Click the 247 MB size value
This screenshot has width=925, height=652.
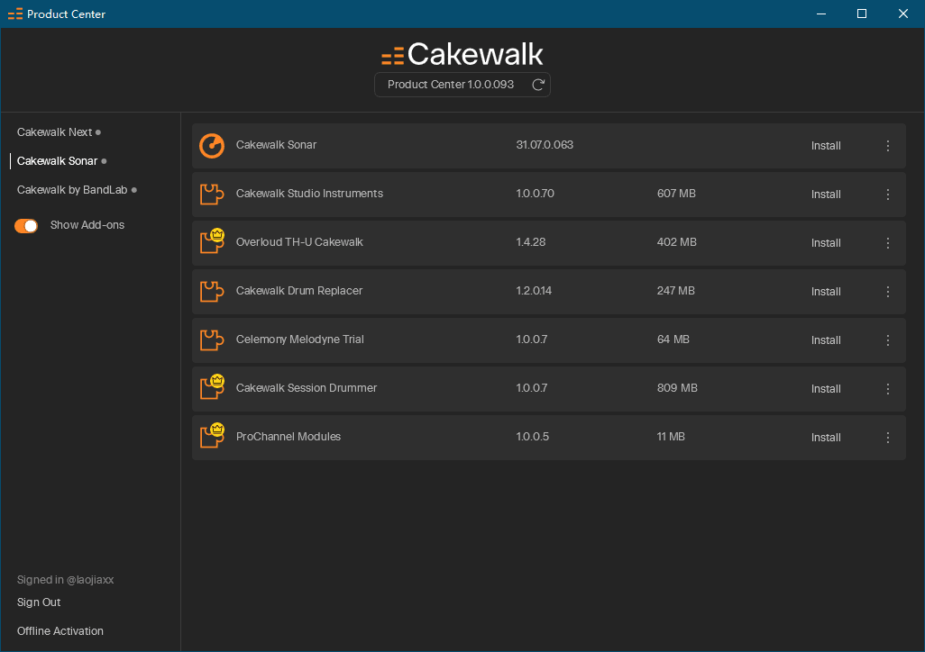click(x=675, y=291)
